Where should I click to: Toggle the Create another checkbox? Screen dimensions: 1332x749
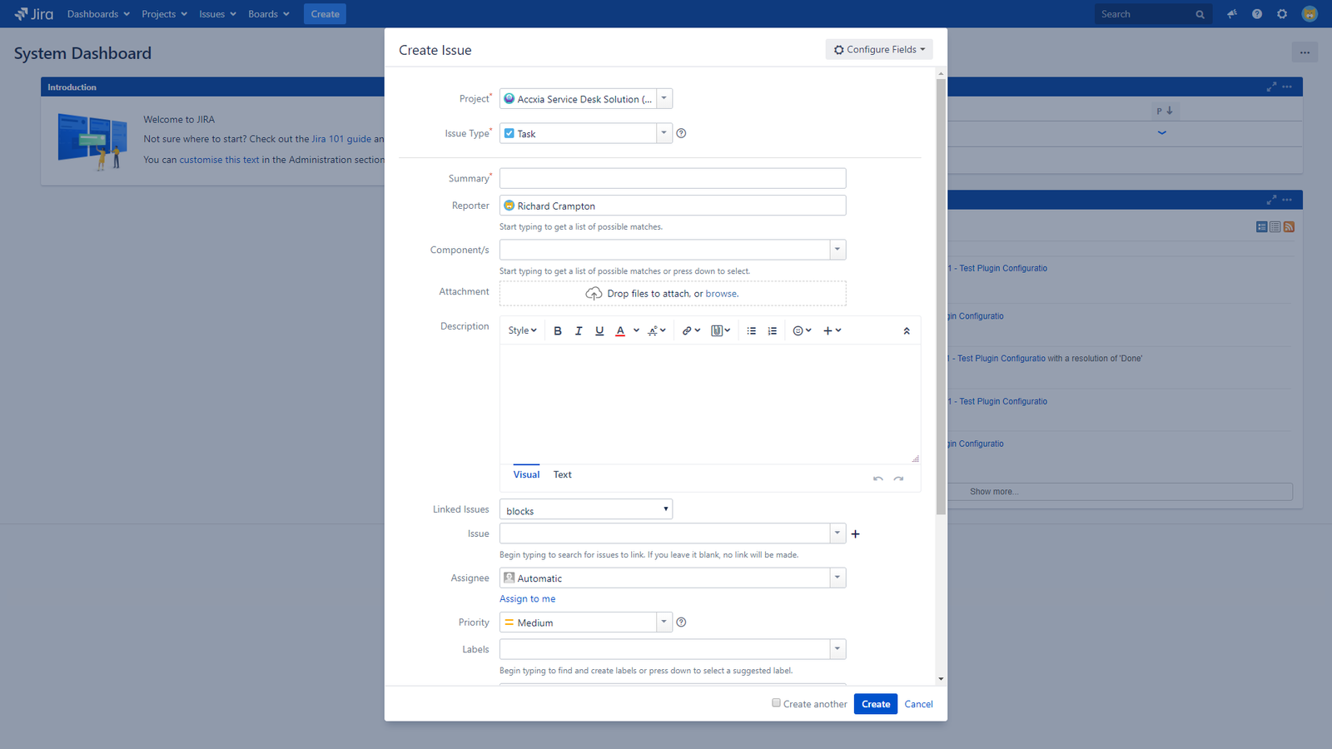coord(776,703)
